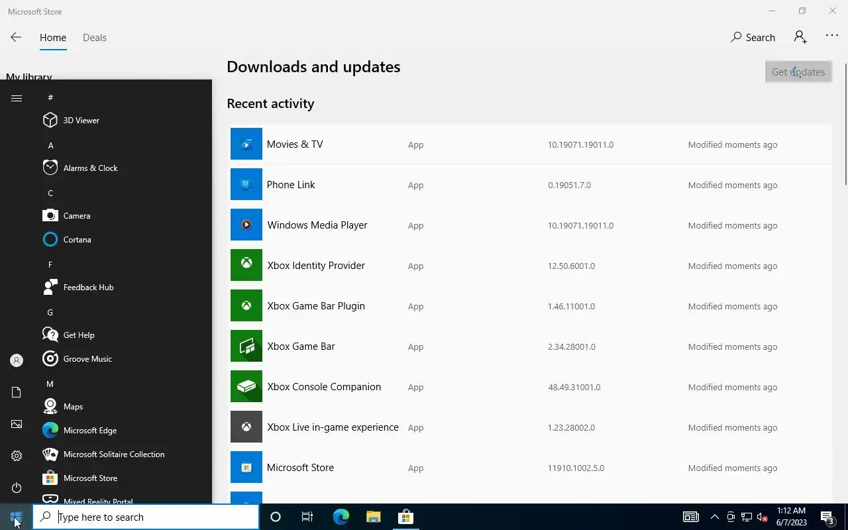Click version 10.19071.19011.0 of Movies & TV
This screenshot has width=848, height=530.
coord(580,144)
